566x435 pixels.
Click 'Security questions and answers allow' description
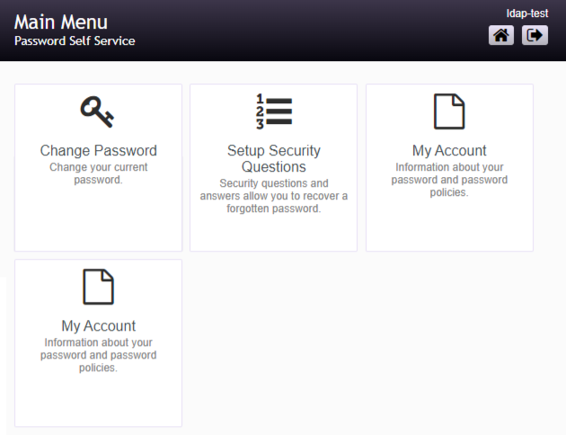273,196
